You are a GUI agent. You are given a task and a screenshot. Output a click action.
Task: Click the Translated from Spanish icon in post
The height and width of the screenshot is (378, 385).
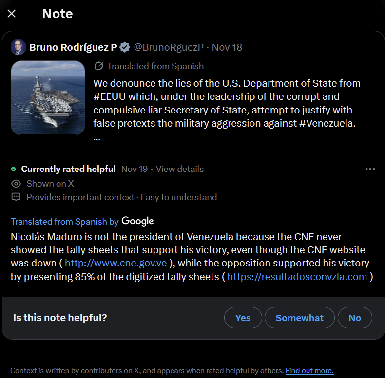(99, 66)
